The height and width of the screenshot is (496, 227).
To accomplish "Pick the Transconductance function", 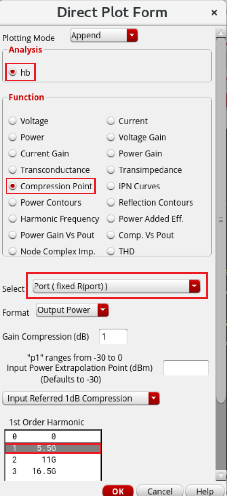I will click(13, 170).
